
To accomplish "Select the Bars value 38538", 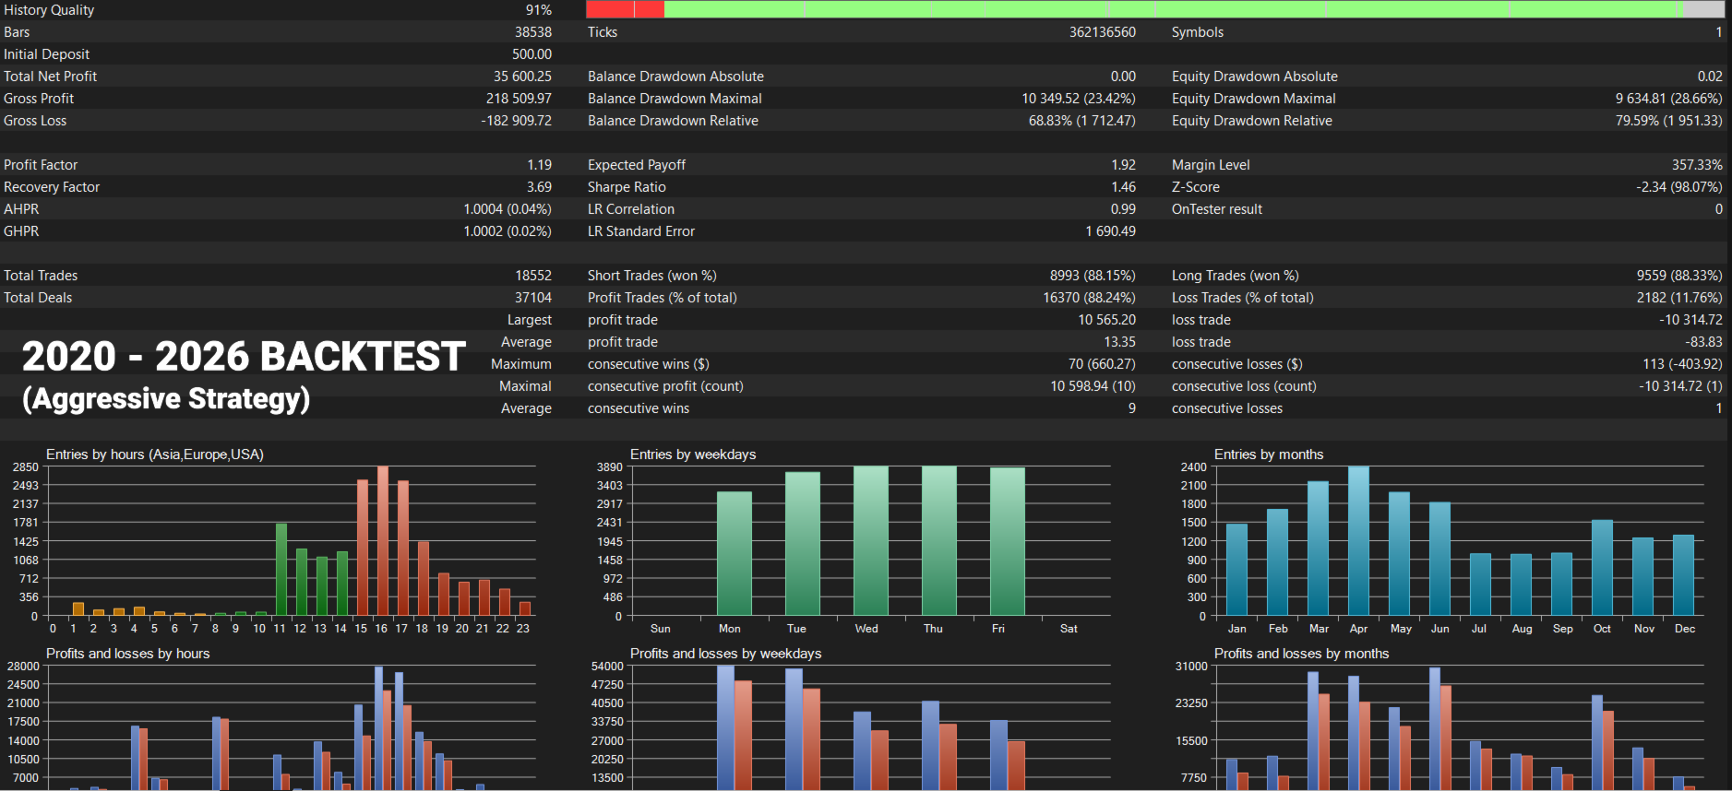I will (533, 32).
